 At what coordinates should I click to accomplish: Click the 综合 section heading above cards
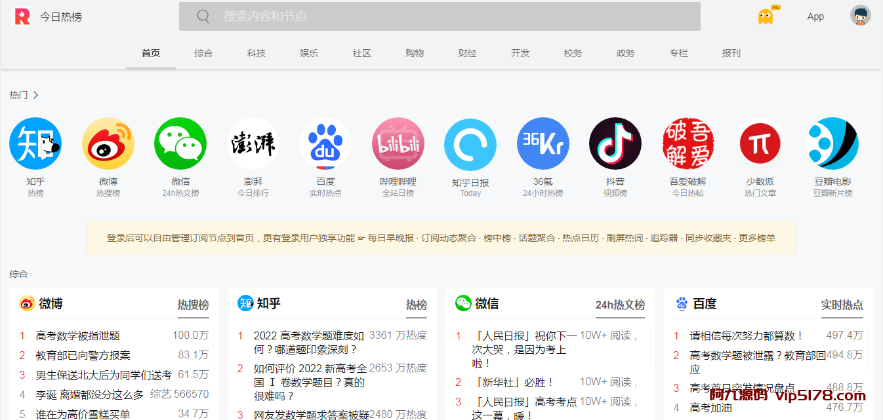(18, 274)
